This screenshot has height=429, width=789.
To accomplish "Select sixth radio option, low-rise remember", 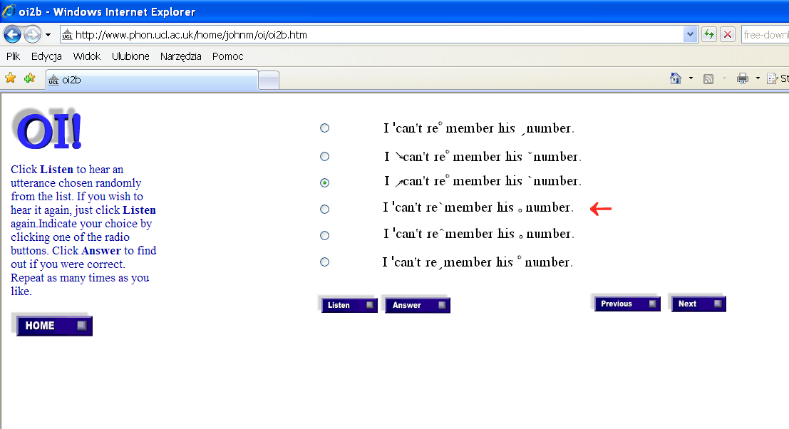I will (x=324, y=262).
